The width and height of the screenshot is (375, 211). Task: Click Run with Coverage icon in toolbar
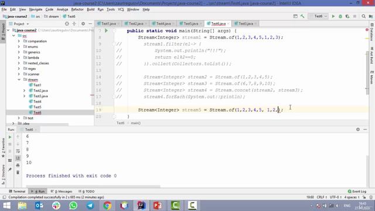tap(347, 16)
